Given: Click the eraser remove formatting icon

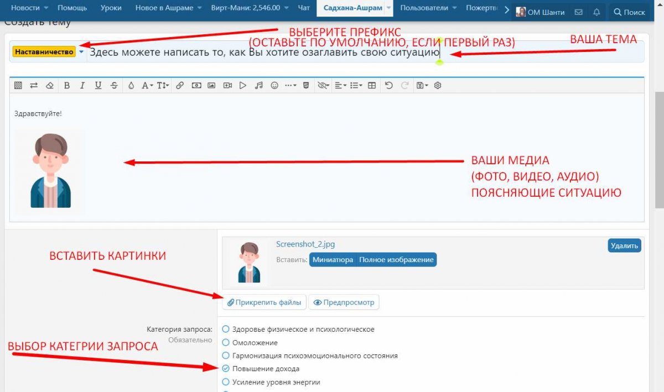Looking at the screenshot, I should pyautogui.click(x=50, y=86).
